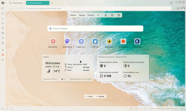Select second weather page dot
The image size is (186, 111).
[x=64, y=79]
